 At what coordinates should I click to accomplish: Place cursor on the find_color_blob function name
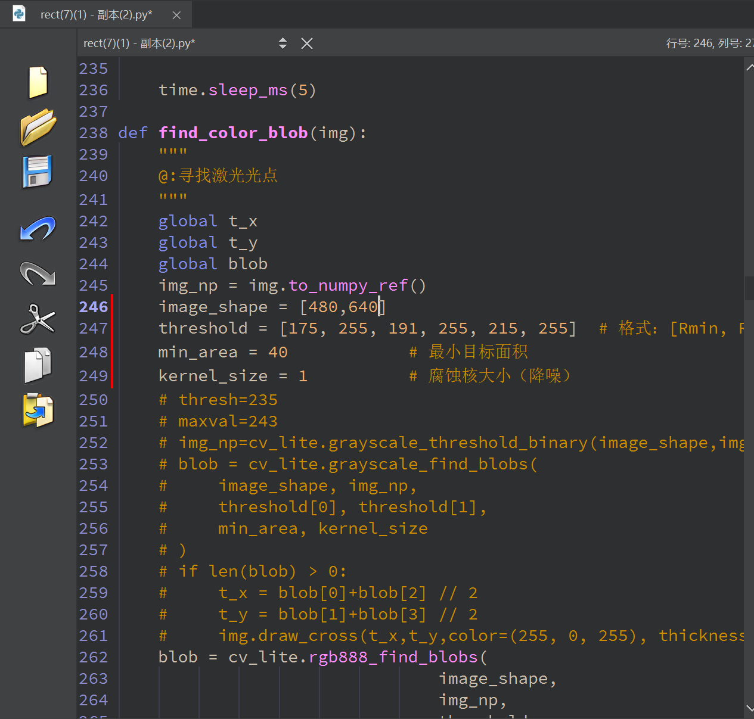point(233,133)
